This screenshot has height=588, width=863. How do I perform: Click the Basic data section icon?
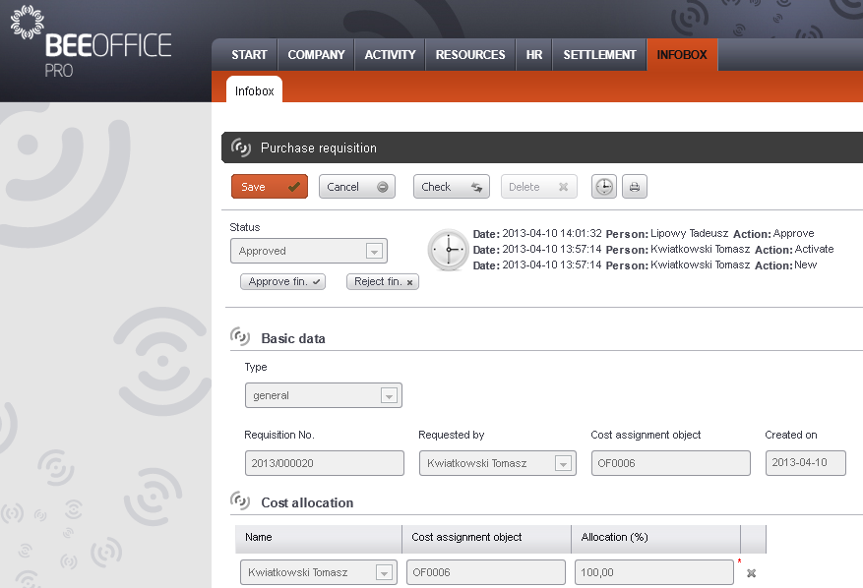tap(240, 337)
